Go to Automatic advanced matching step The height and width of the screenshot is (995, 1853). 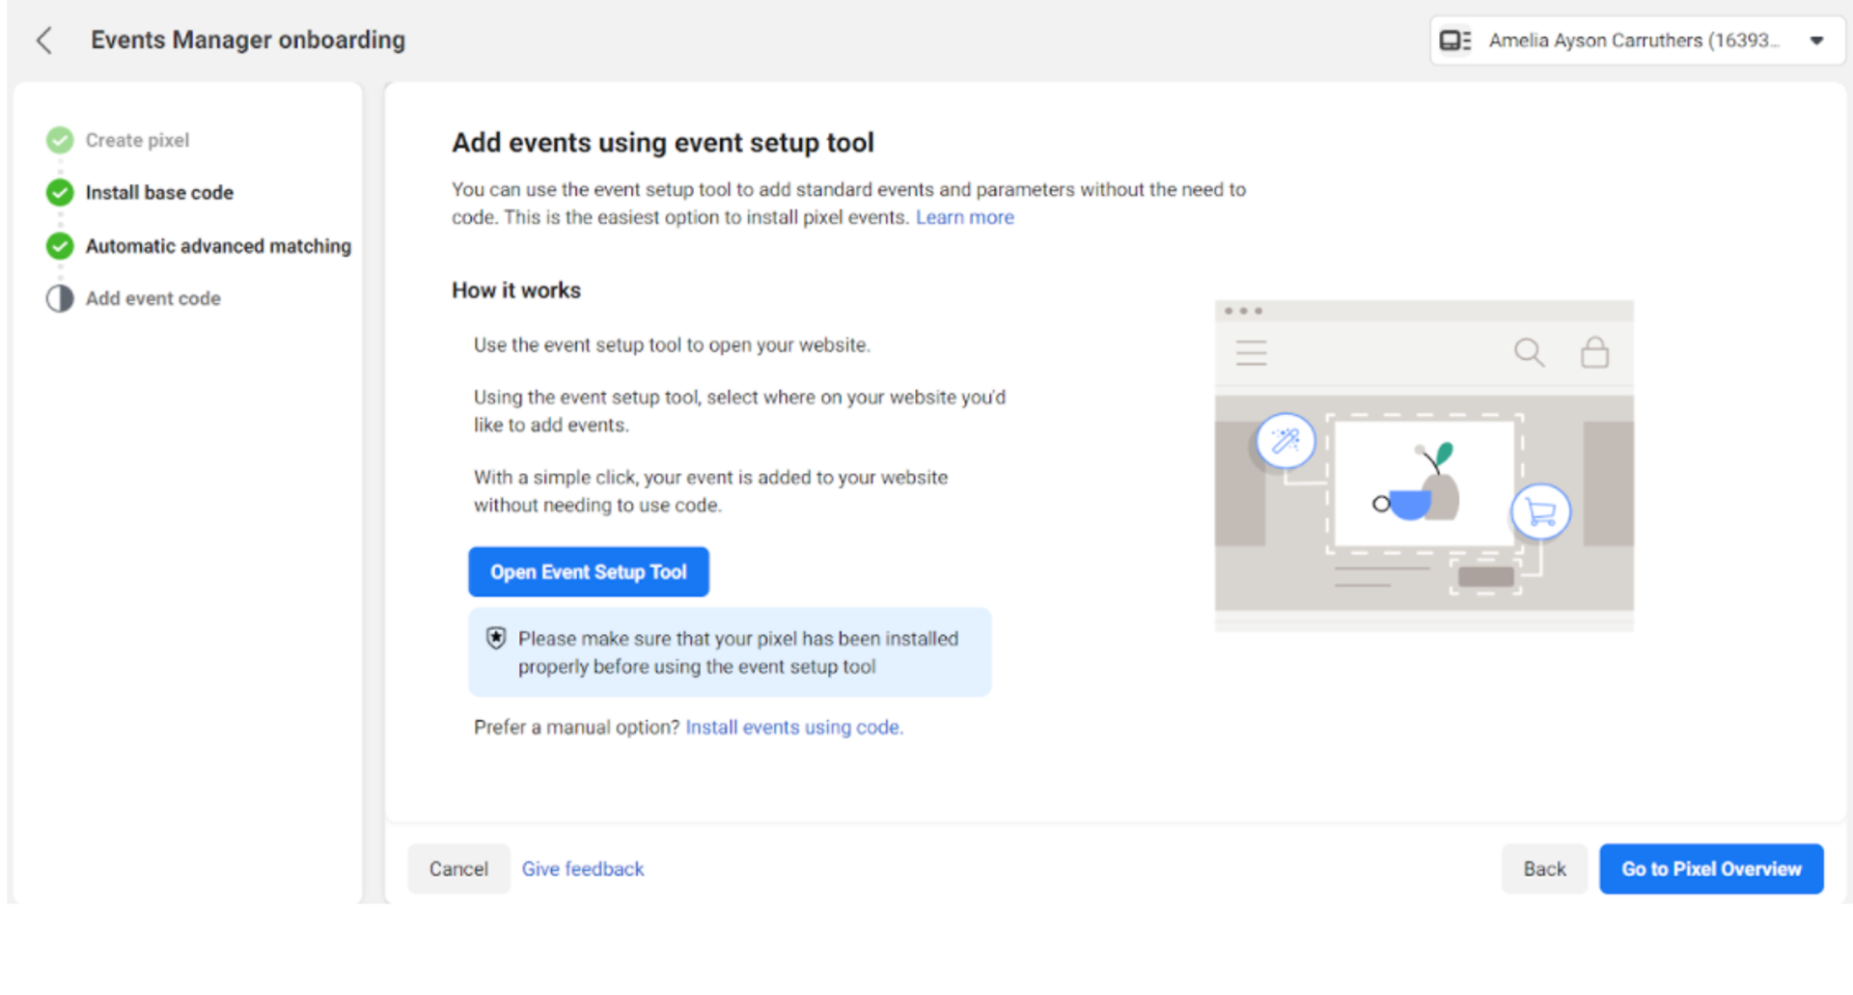pyautogui.click(x=218, y=246)
